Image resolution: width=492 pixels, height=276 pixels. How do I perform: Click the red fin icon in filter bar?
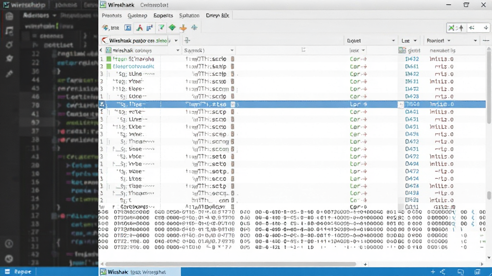[104, 40]
